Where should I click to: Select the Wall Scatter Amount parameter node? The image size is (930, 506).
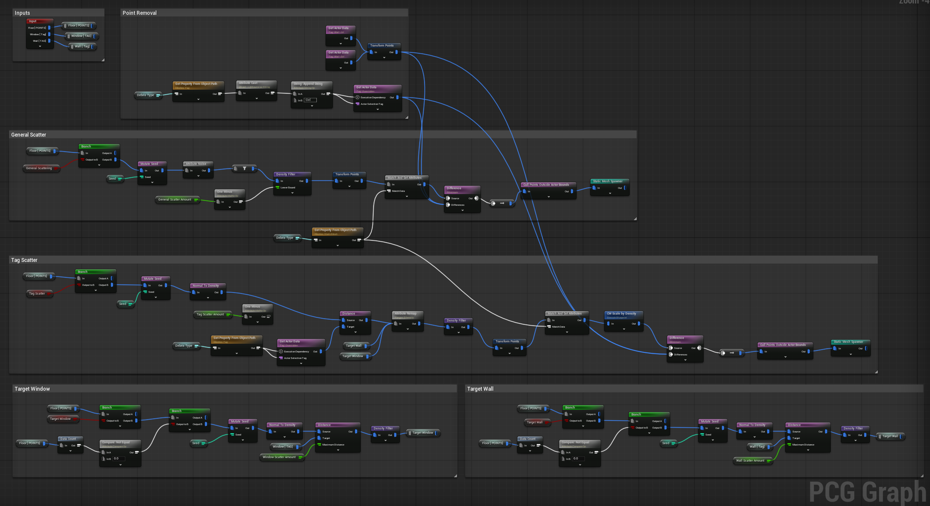click(x=753, y=461)
